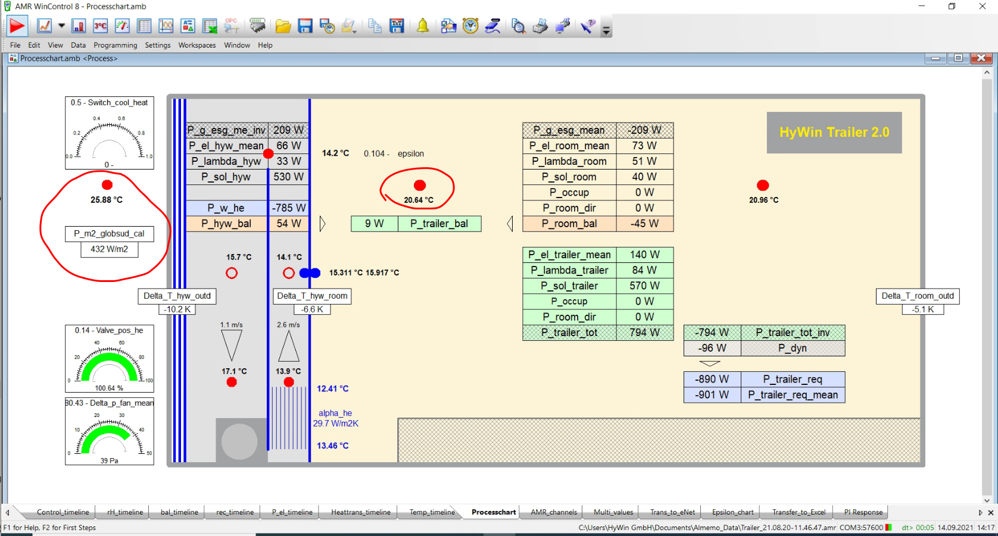Open print preview magnifier icon
The width and height of the screenshot is (998, 536).
(518, 26)
